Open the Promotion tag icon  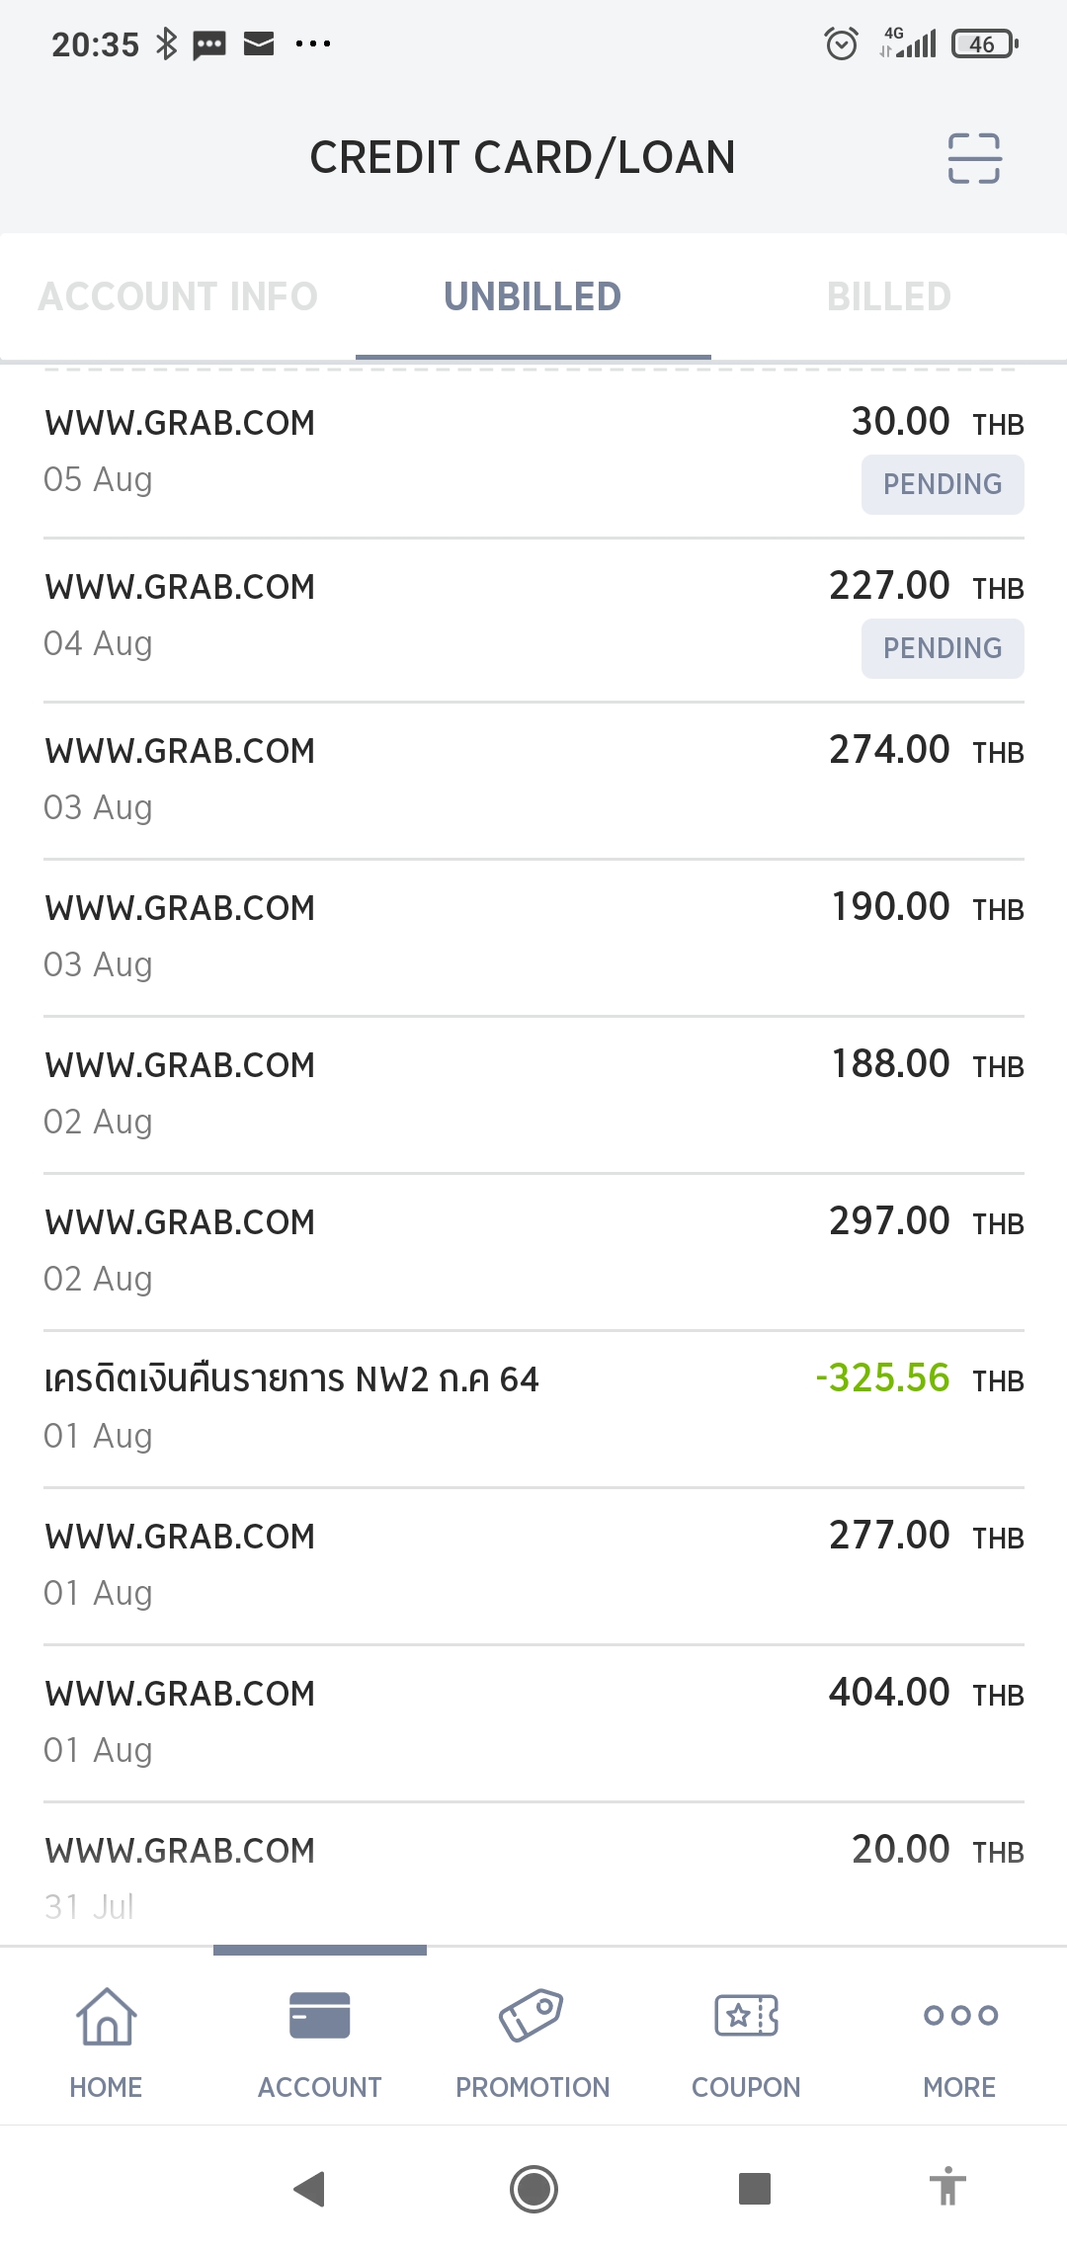click(532, 2016)
